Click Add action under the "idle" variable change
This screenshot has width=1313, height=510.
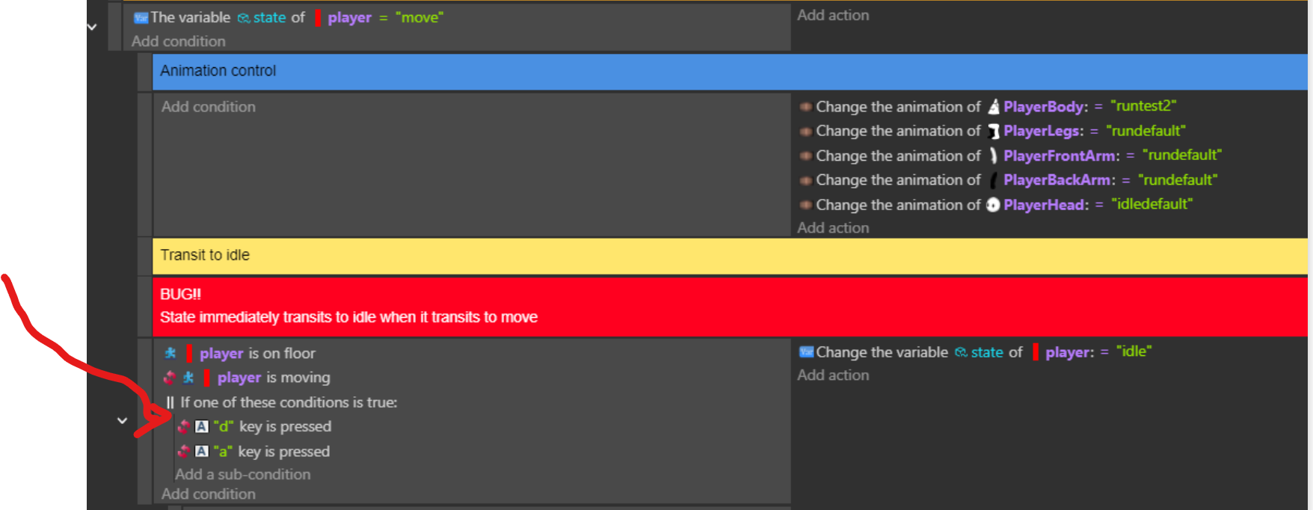833,375
